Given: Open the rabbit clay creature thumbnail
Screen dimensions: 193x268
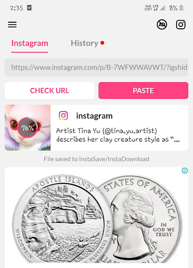Looking at the screenshot, I should tap(28, 128).
